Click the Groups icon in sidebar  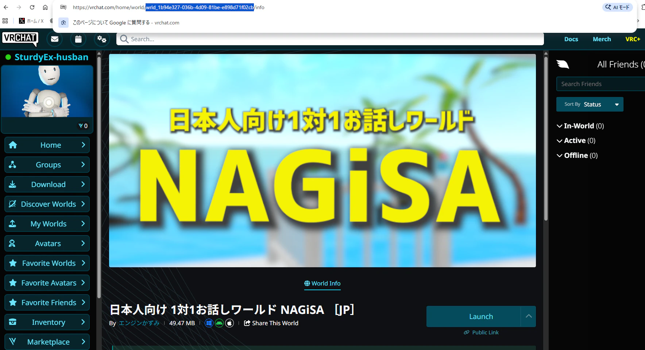coord(12,164)
